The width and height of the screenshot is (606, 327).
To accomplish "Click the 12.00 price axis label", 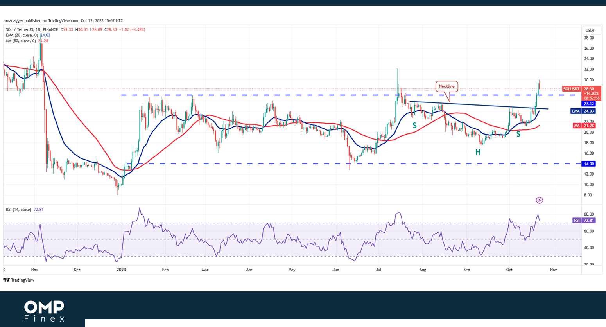I will pos(589,174).
